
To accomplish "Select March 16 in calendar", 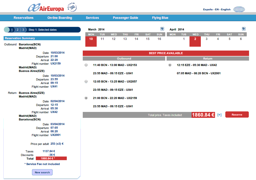I will (x=159, y=39).
